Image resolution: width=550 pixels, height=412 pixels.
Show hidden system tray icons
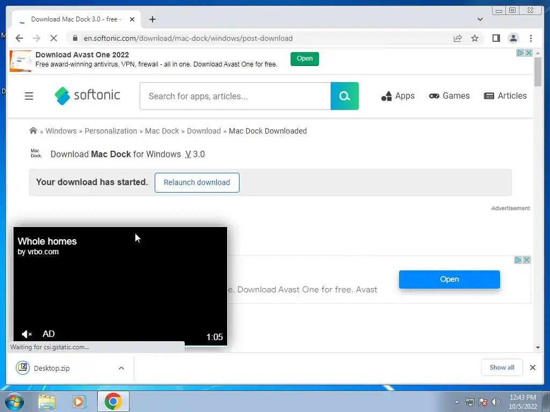tap(457, 402)
